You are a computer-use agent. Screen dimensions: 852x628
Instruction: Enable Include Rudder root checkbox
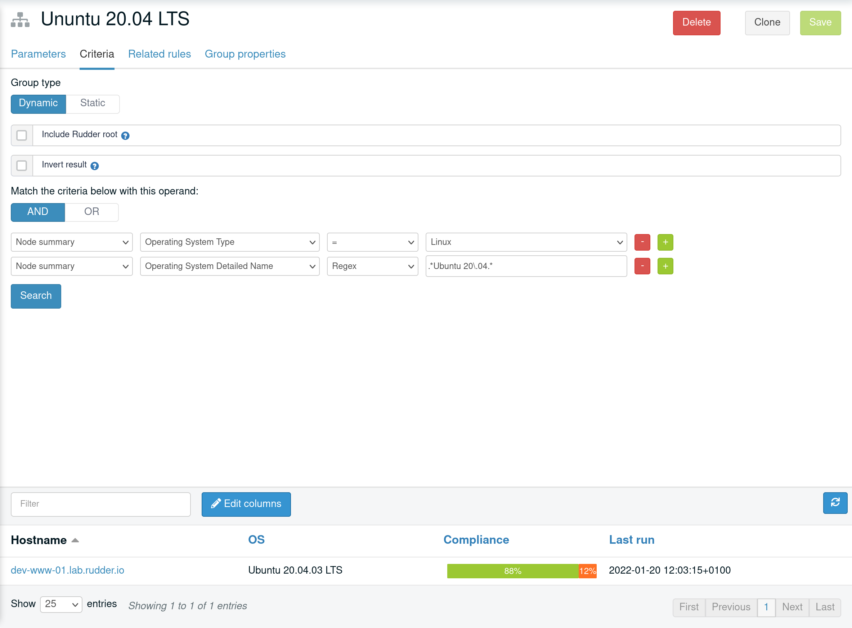pyautogui.click(x=22, y=135)
